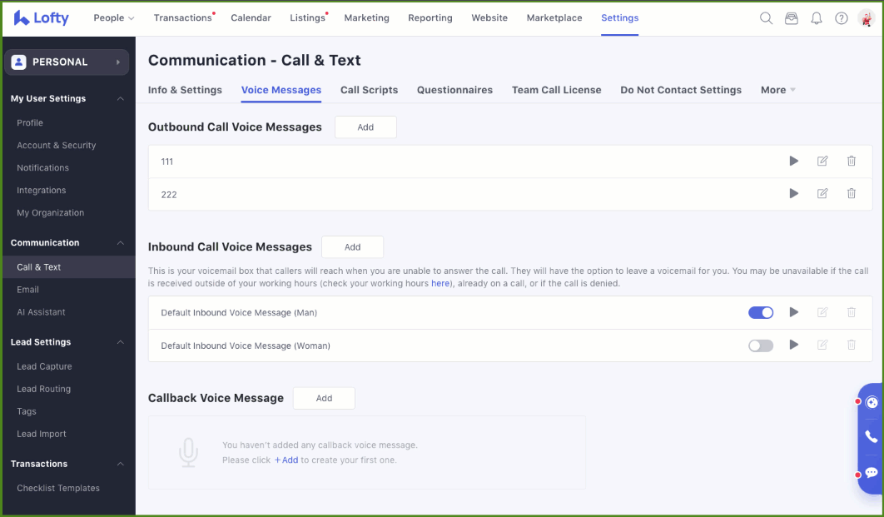Expand the PERSONAL switcher arrow
Image resolution: width=884 pixels, height=517 pixels.
118,62
